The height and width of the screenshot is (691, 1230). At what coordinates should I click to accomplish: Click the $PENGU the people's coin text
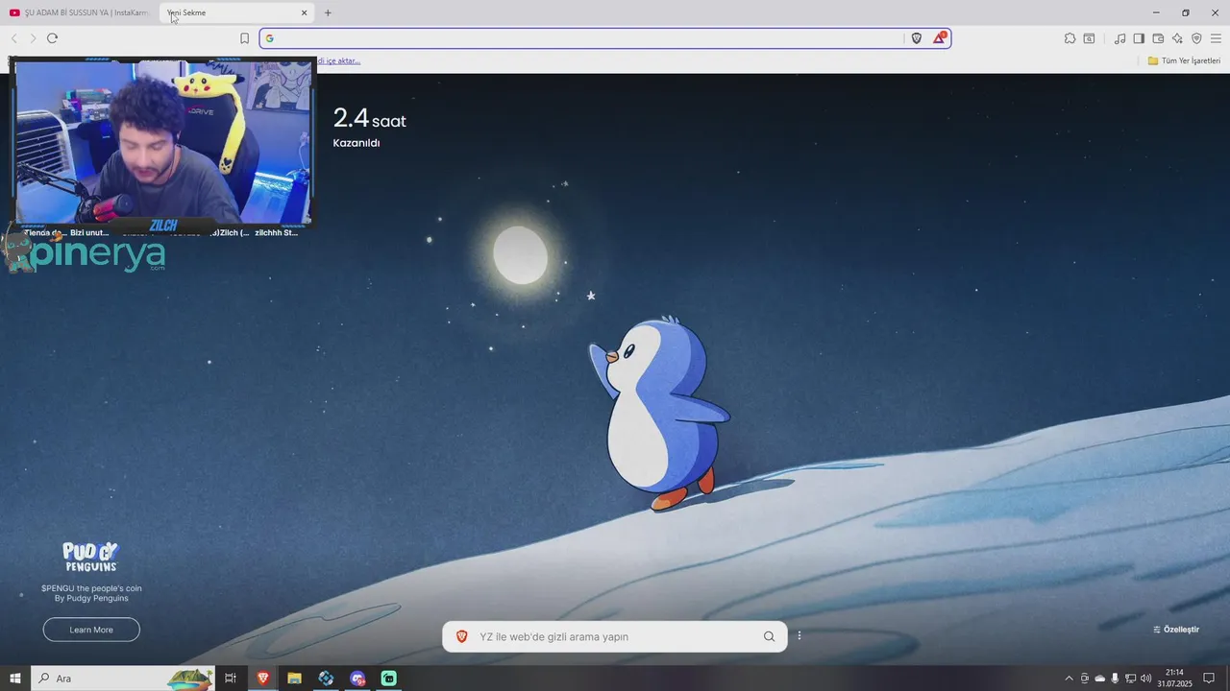coord(91,588)
